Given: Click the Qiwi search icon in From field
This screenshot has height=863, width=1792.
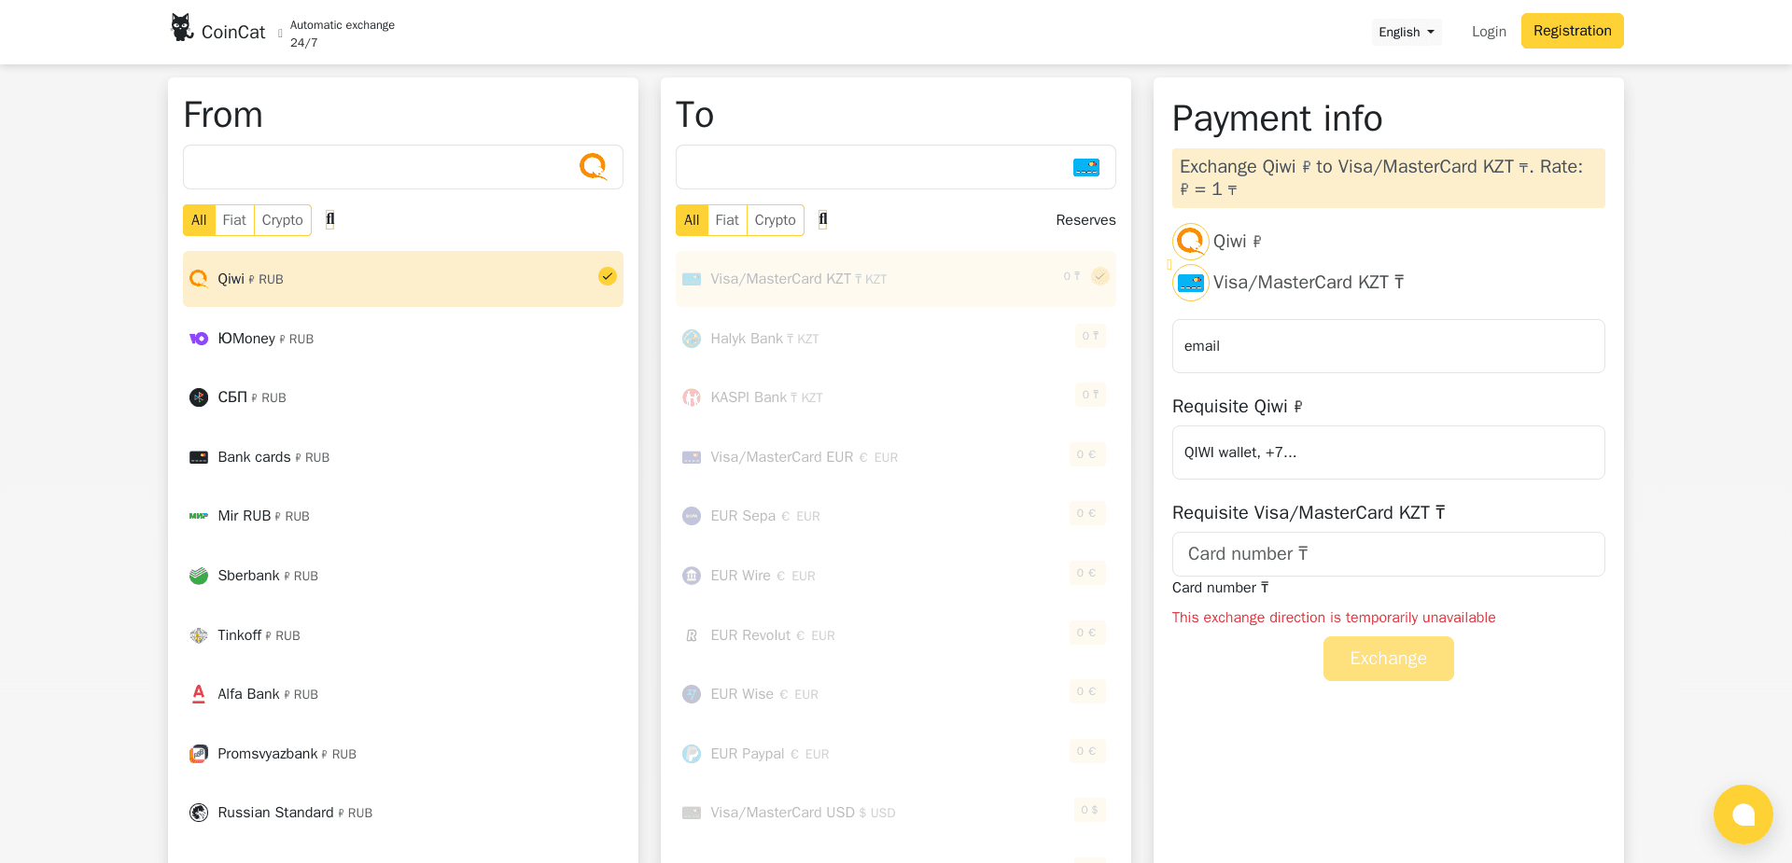Looking at the screenshot, I should (x=594, y=166).
